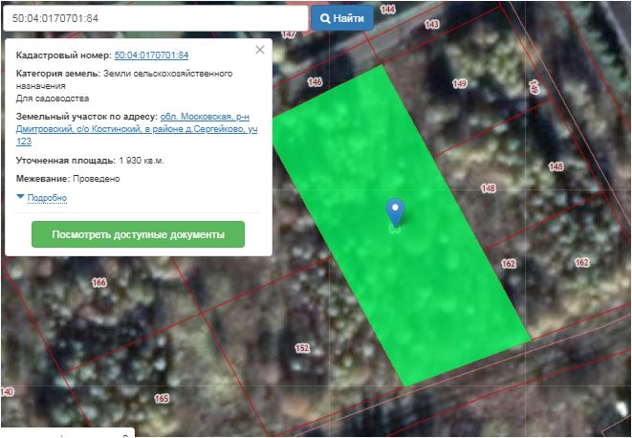Click the blue triangle beside Подробно
Viewport: 632px width, 438px height.
pos(20,197)
